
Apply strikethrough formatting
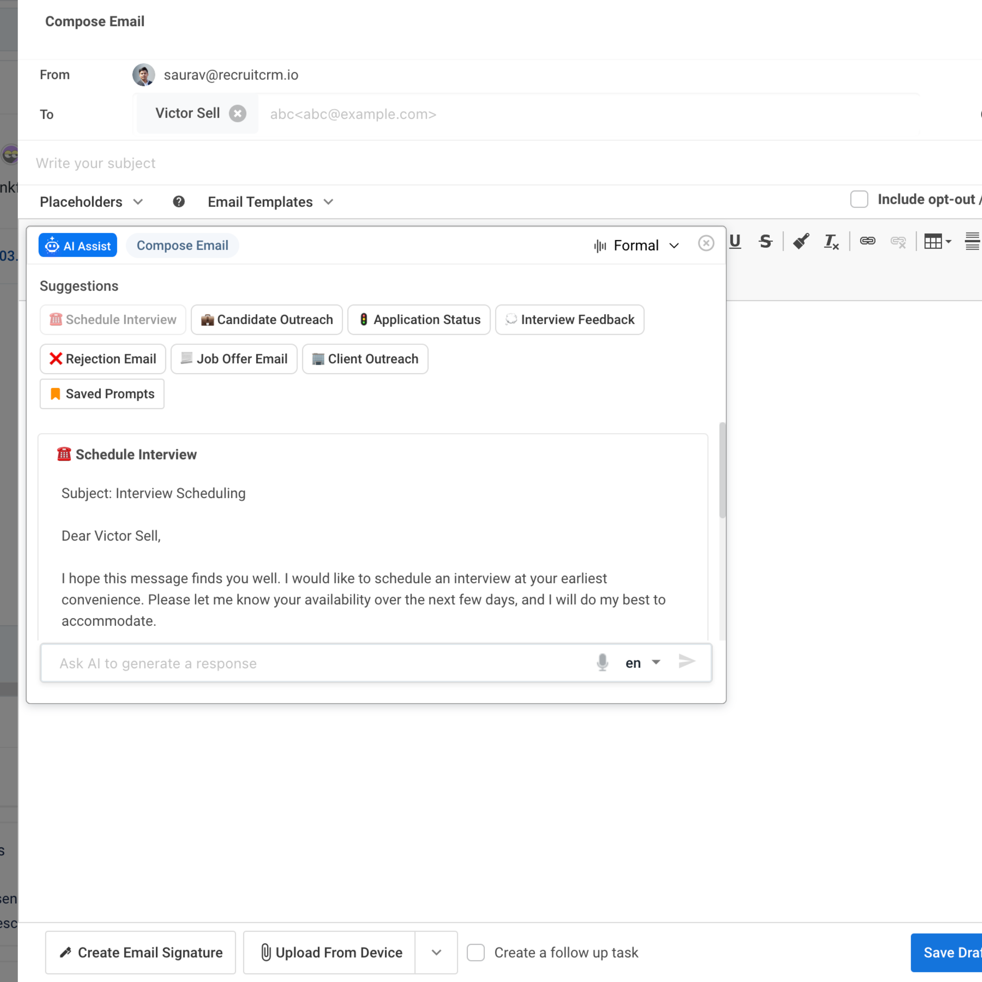(766, 241)
